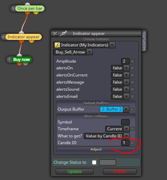167x180 pixels.
Task: Click the orange output connector of Once per bar
Action: coord(27,13)
